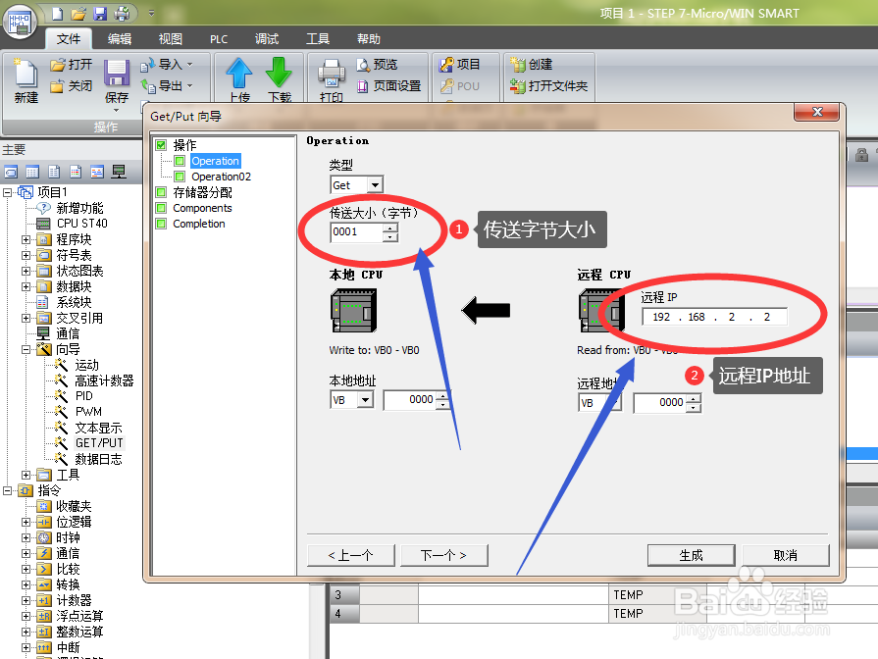Open the 调试 ribbon tab
The height and width of the screenshot is (659, 878).
coord(267,38)
